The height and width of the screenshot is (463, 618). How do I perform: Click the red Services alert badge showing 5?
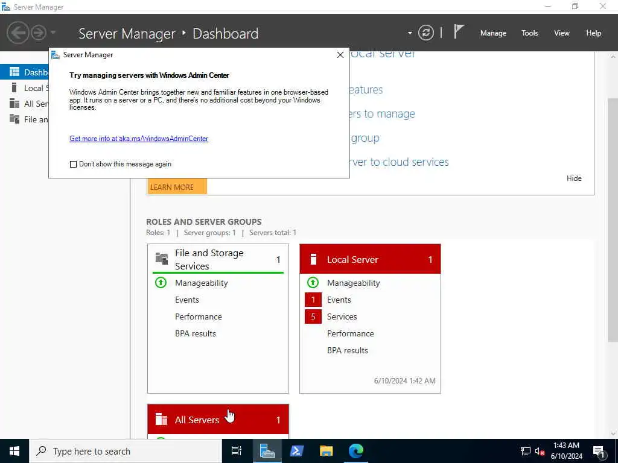[x=313, y=317]
